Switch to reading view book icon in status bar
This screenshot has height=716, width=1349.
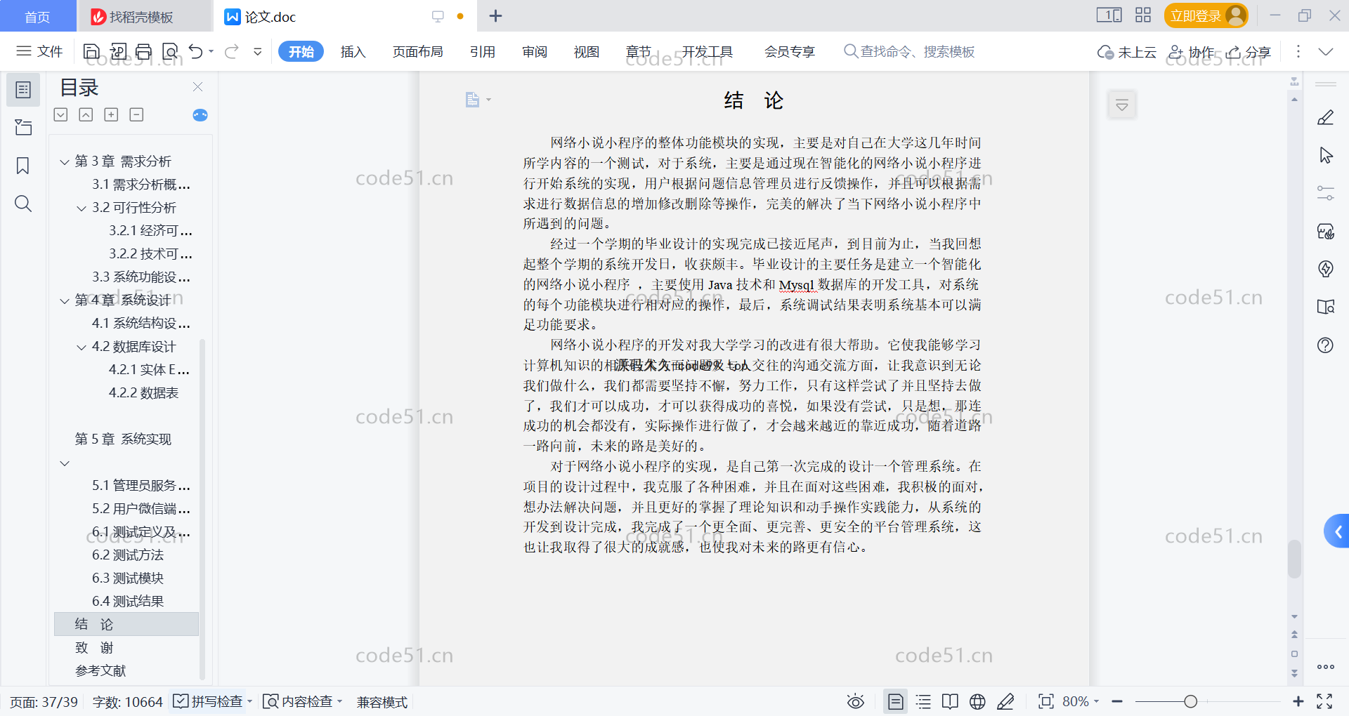click(950, 701)
